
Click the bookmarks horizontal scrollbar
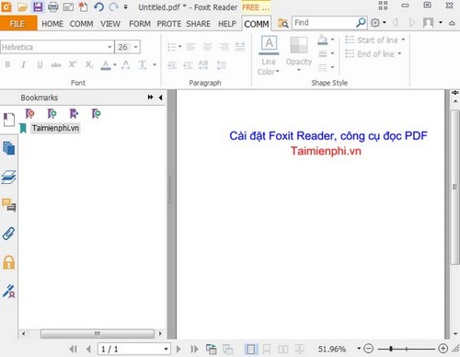(x=98, y=334)
